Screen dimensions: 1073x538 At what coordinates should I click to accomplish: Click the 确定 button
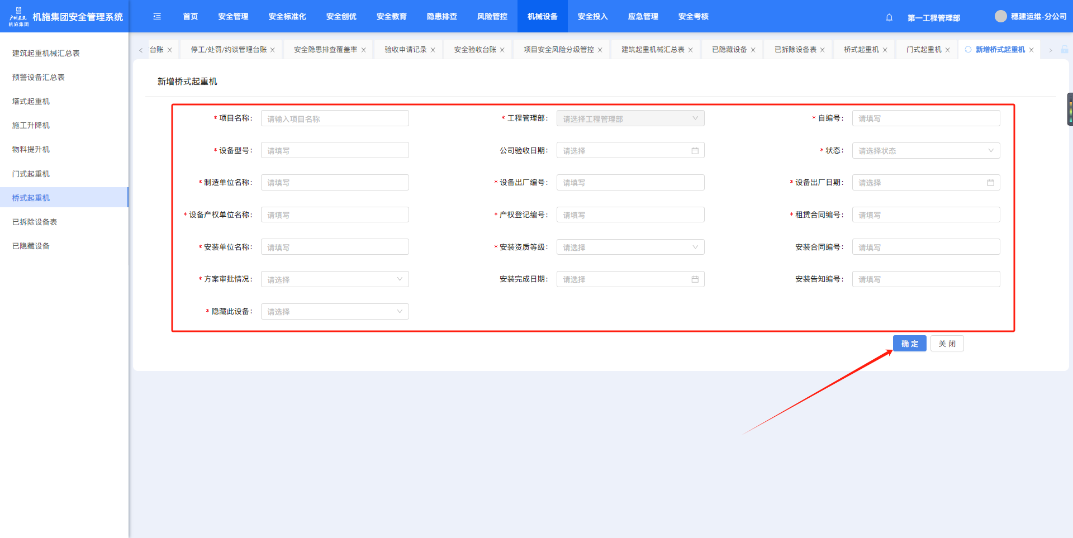[909, 344]
